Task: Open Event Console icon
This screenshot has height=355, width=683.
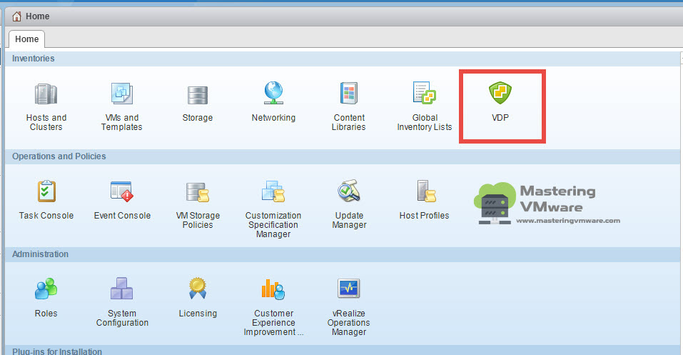Action: click(121, 191)
